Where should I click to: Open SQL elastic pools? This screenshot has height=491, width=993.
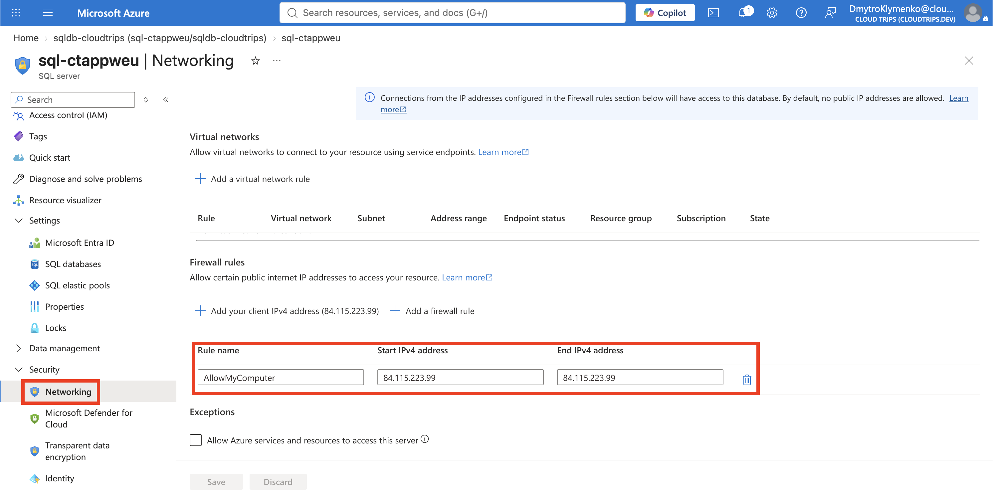(77, 285)
